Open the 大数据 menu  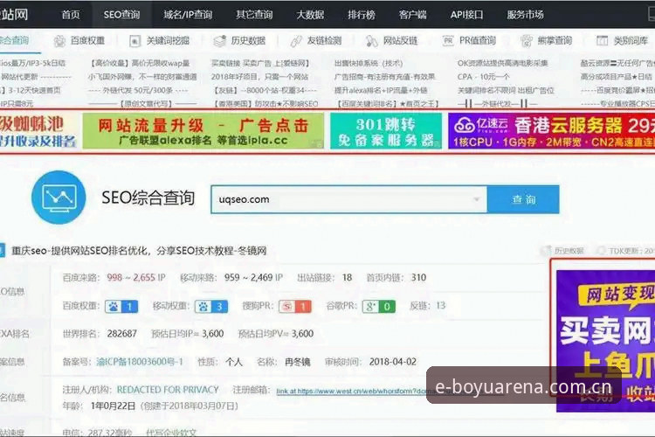pos(310,15)
